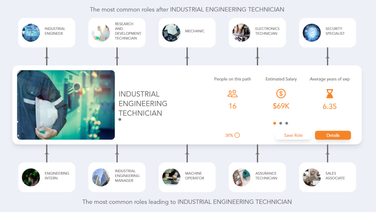
Task: Select the Machine Operator icon
Action: [x=171, y=177]
